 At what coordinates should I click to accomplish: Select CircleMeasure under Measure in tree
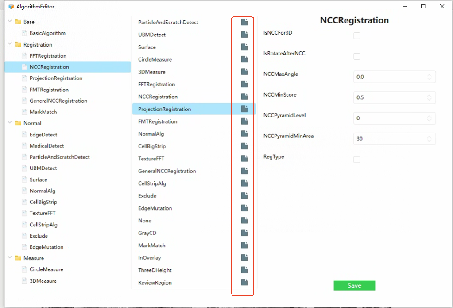tap(46, 269)
